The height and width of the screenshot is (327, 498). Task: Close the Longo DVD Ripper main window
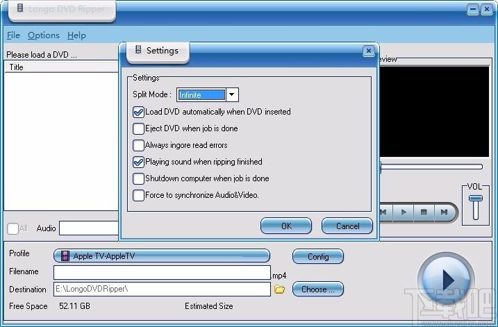click(x=487, y=9)
